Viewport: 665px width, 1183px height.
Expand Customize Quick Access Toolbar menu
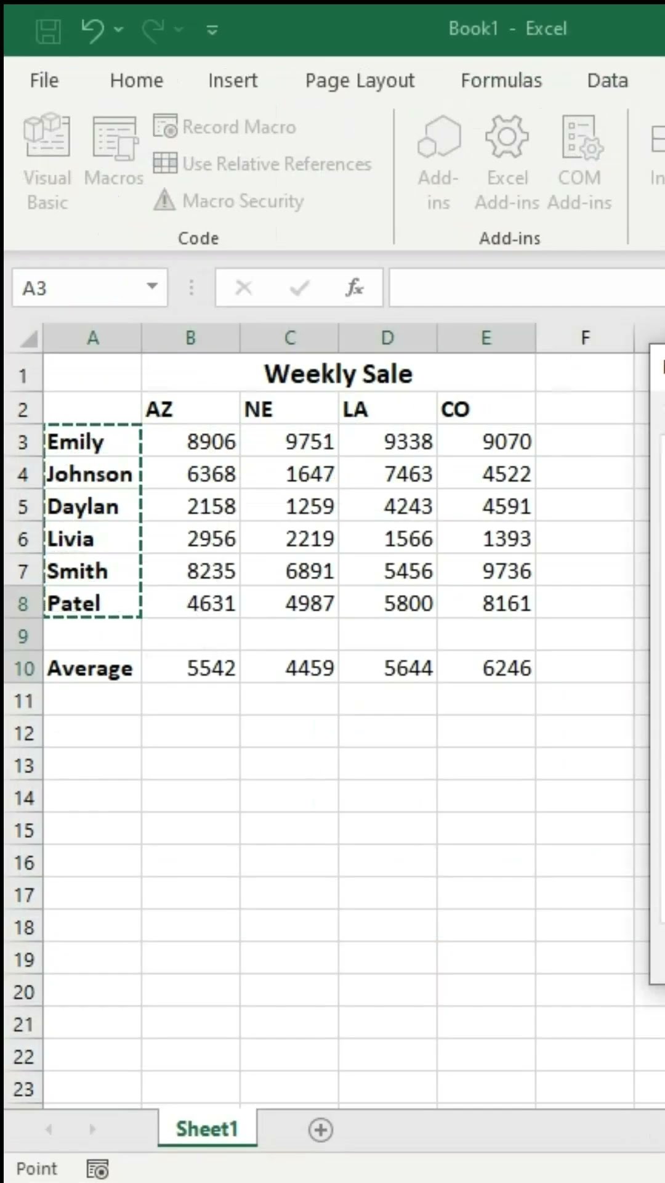(212, 30)
